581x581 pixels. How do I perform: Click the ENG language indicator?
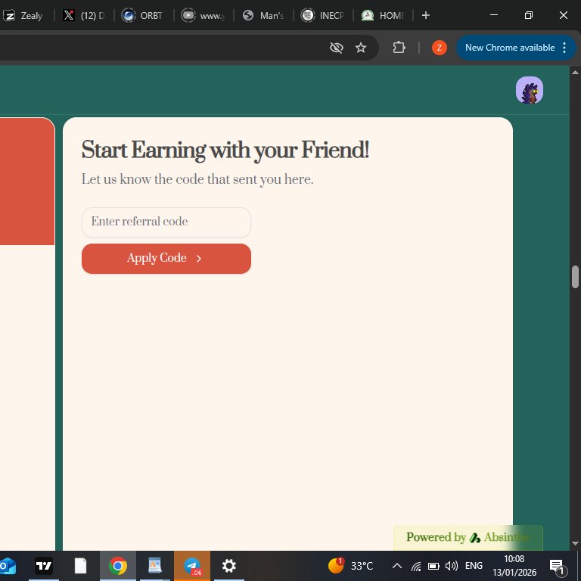[x=474, y=566]
